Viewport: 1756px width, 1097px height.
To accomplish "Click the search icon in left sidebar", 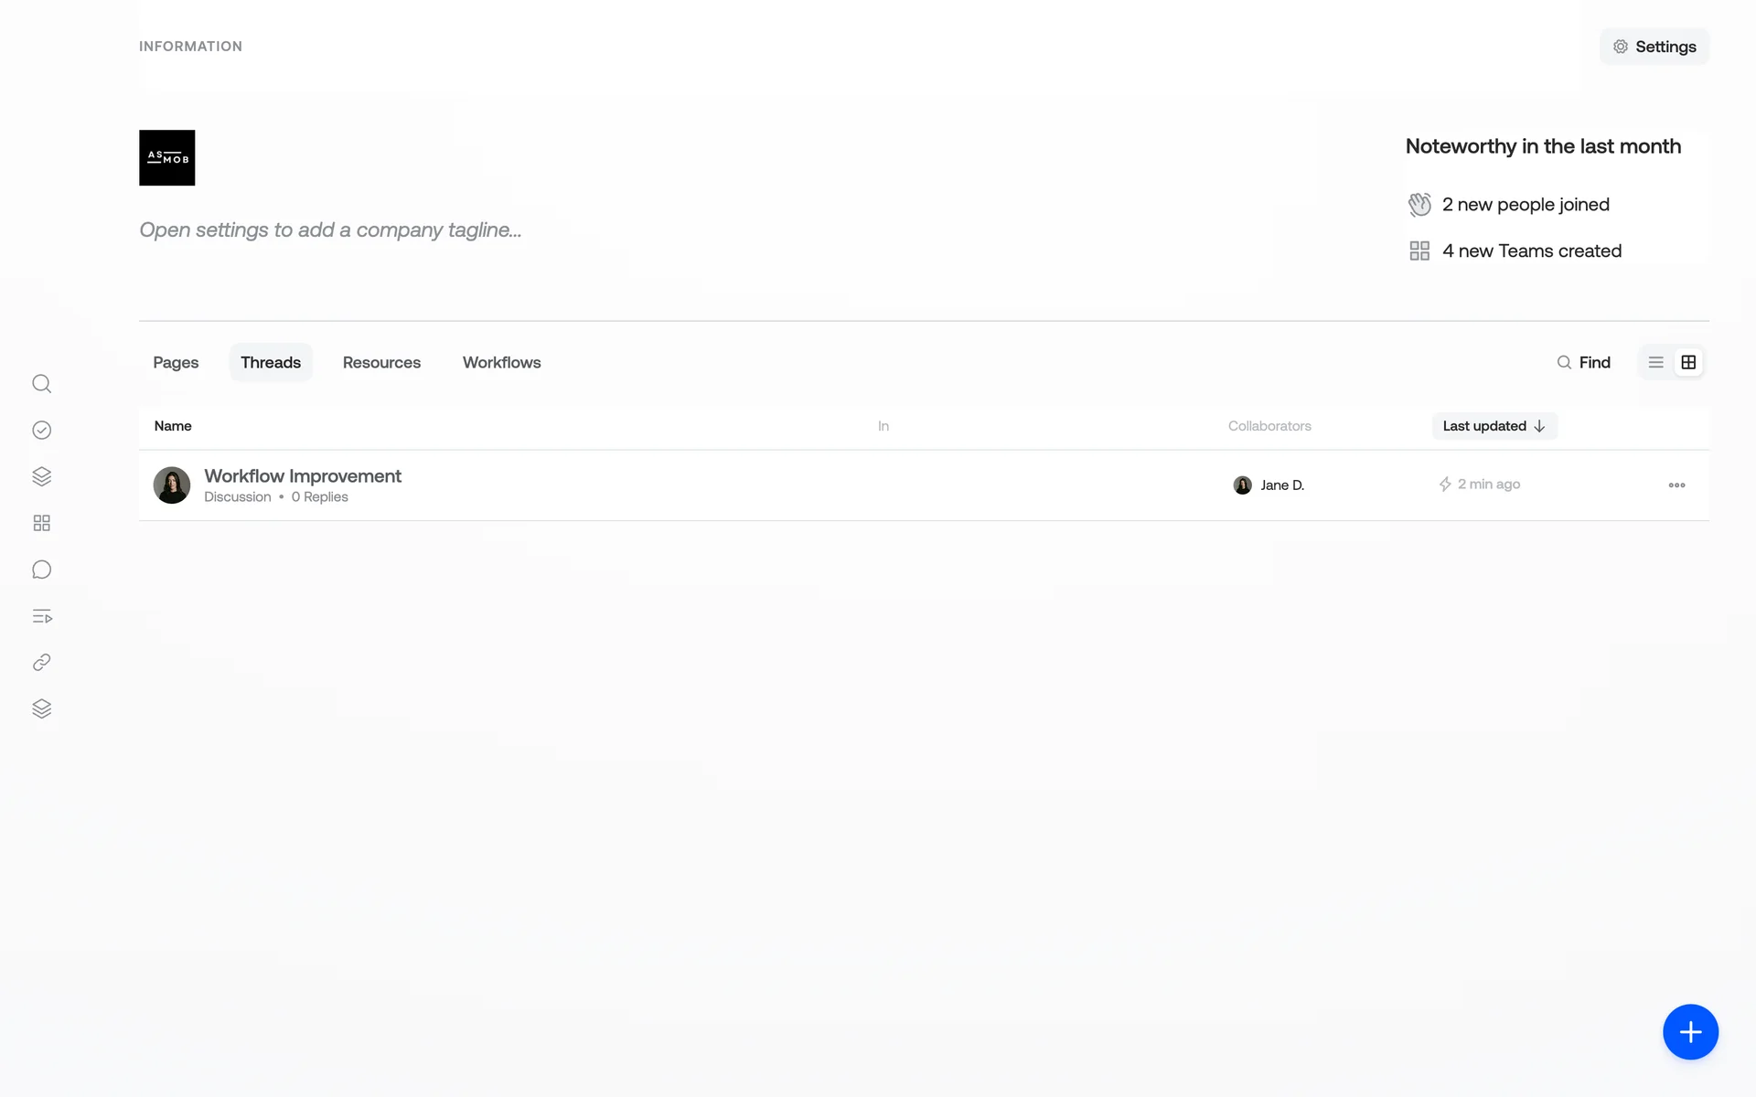I will coord(41,384).
